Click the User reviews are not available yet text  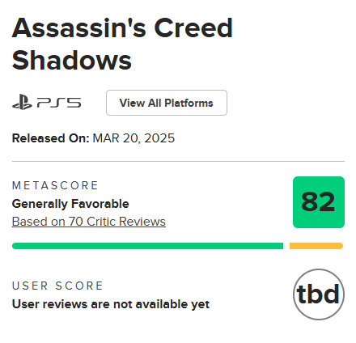(111, 304)
